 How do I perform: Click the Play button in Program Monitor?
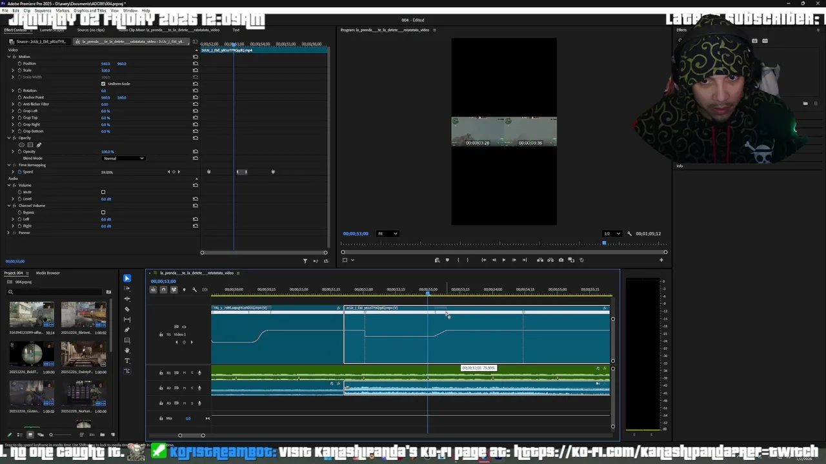pos(504,260)
